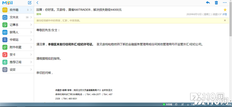Viewport: 232px width, 107px height.
Task: Click the contacts card icon
Action: 5,32
